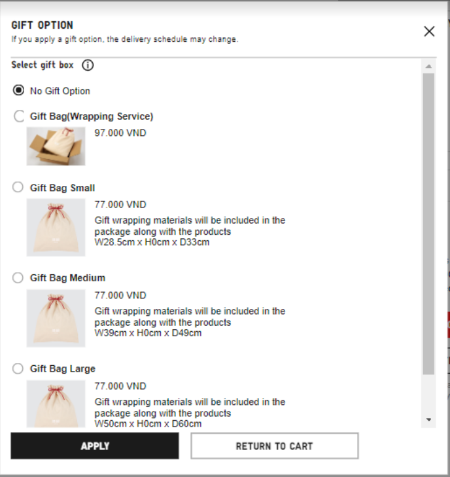Click the scrollbar up arrow
450x477 pixels.
(x=428, y=67)
